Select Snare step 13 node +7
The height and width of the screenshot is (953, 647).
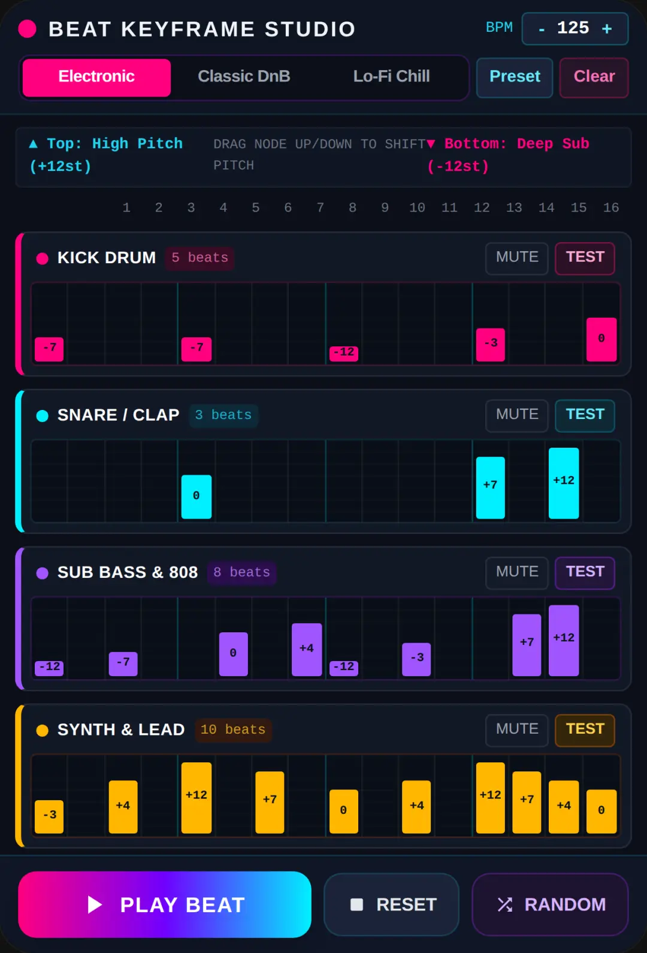491,488
